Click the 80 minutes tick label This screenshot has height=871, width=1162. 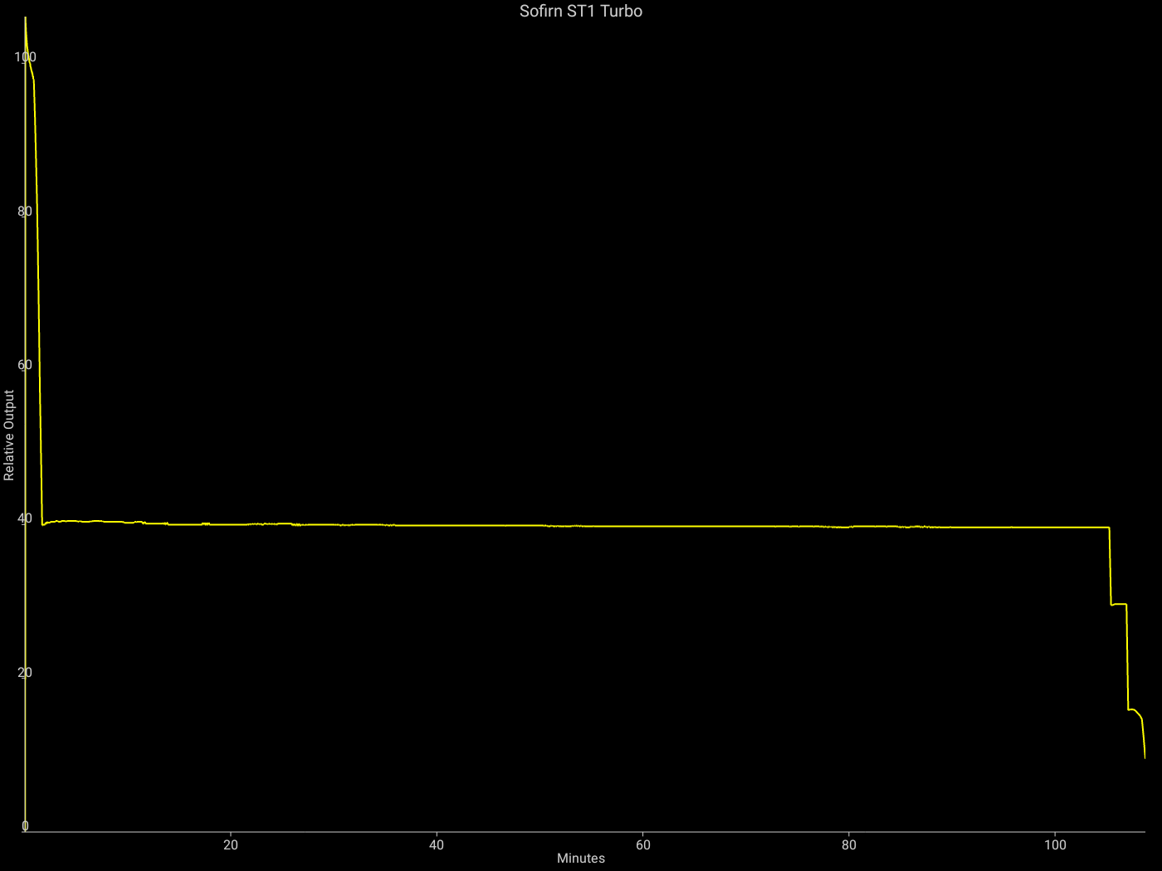pos(848,844)
